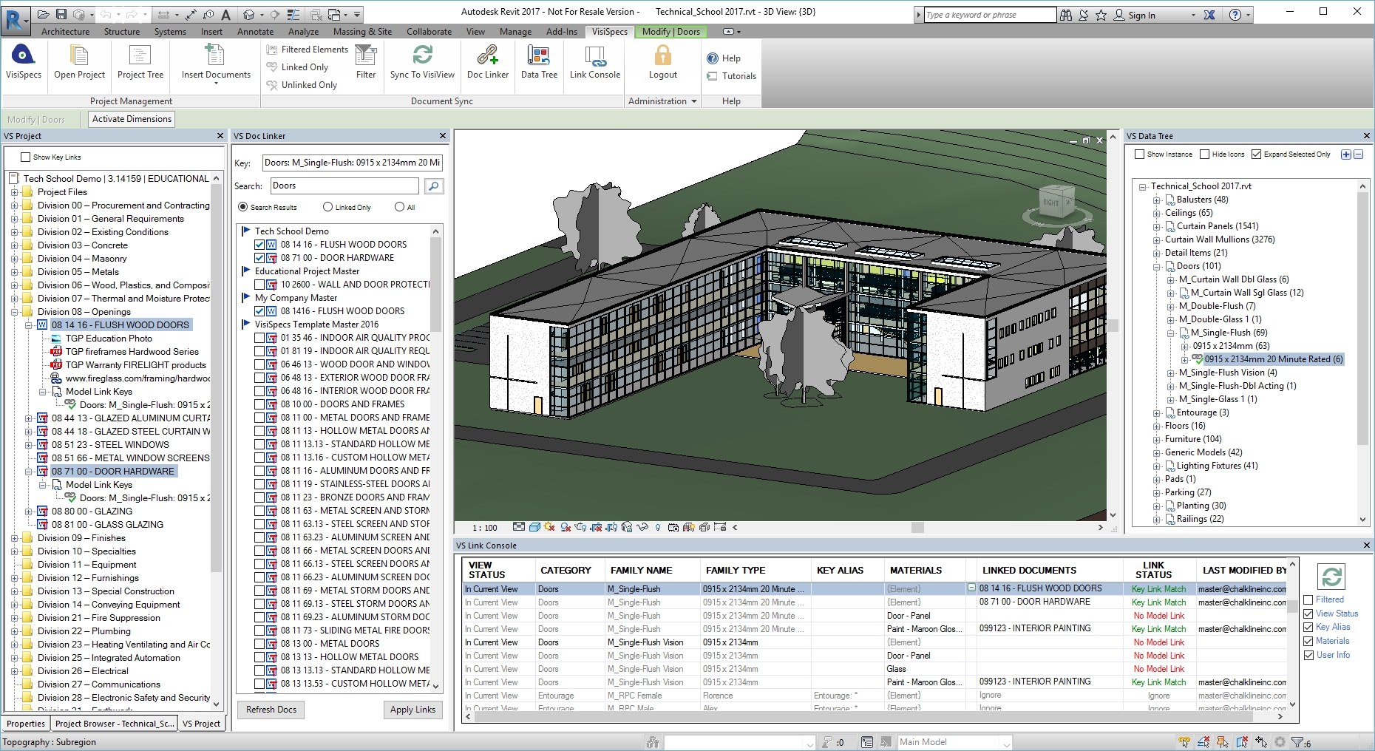Uncheck Expand Selected Only option
The height and width of the screenshot is (751, 1375).
coord(1257,154)
